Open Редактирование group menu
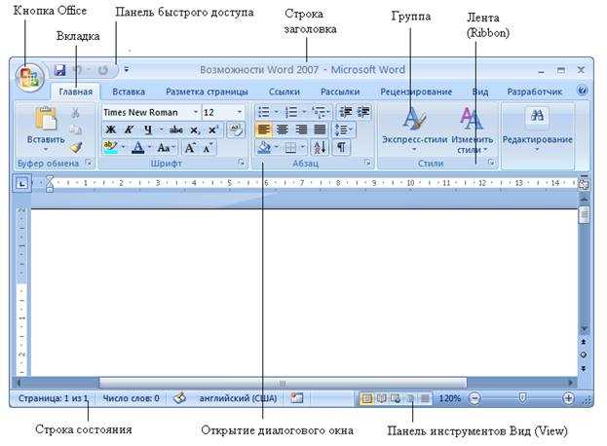The width and height of the screenshot is (607, 446). coord(537,130)
